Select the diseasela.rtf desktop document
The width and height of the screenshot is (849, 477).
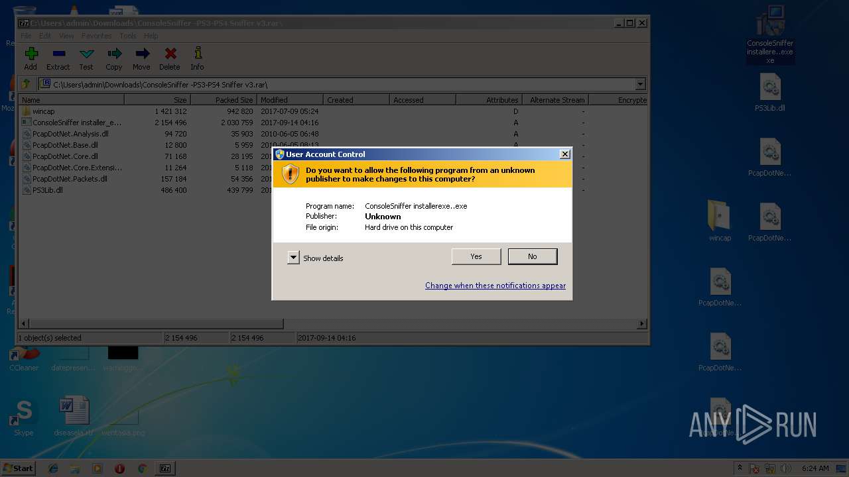(74, 417)
